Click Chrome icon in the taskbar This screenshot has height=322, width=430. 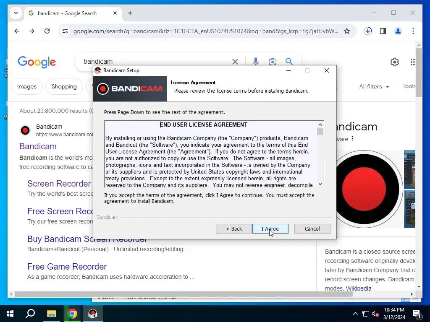(x=72, y=314)
